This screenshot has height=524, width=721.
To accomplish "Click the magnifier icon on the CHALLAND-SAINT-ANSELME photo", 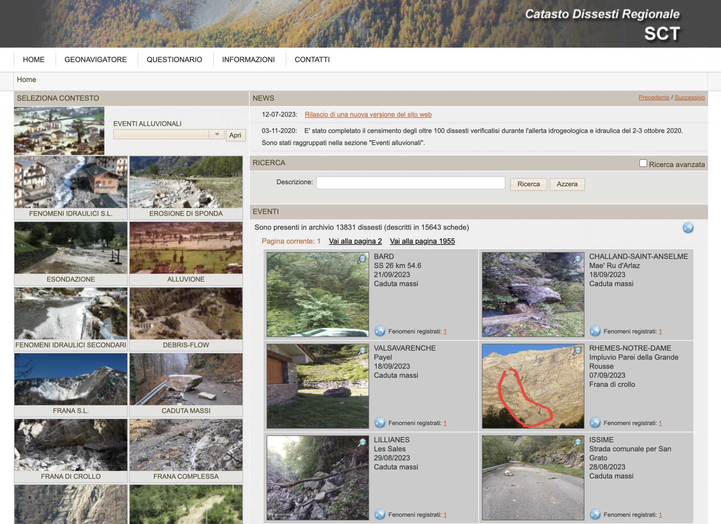I will coord(577,259).
